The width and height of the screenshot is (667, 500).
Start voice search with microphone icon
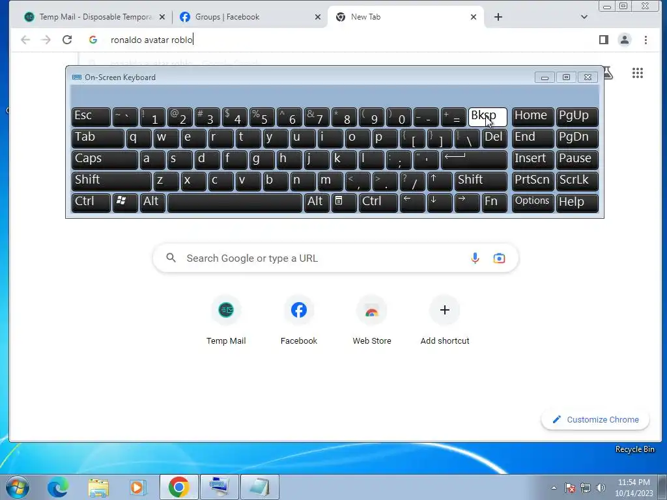(475, 258)
